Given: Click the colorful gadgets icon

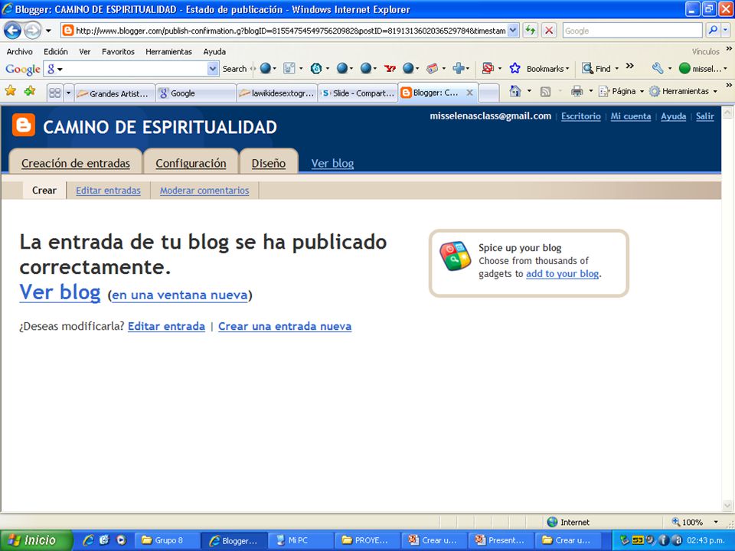Looking at the screenshot, I should tap(455, 256).
